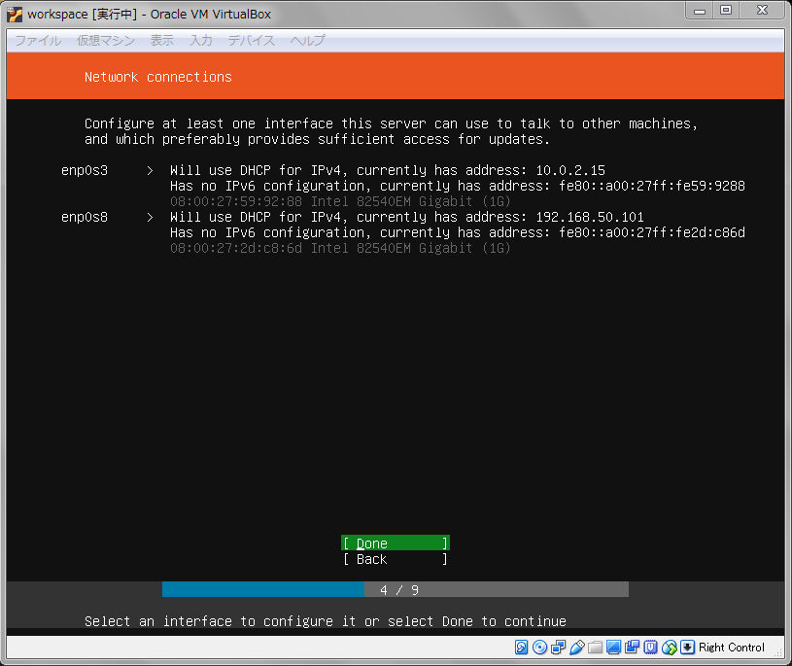Click the Network connections header title
The image size is (792, 666).
click(158, 77)
